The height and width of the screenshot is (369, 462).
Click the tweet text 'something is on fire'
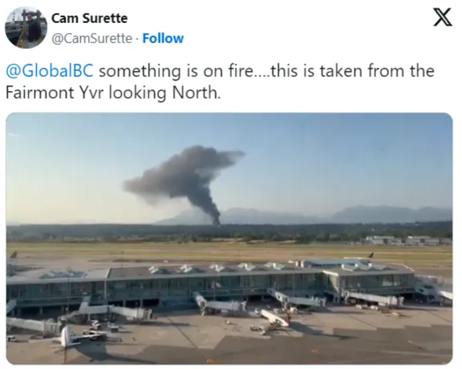[x=176, y=71]
